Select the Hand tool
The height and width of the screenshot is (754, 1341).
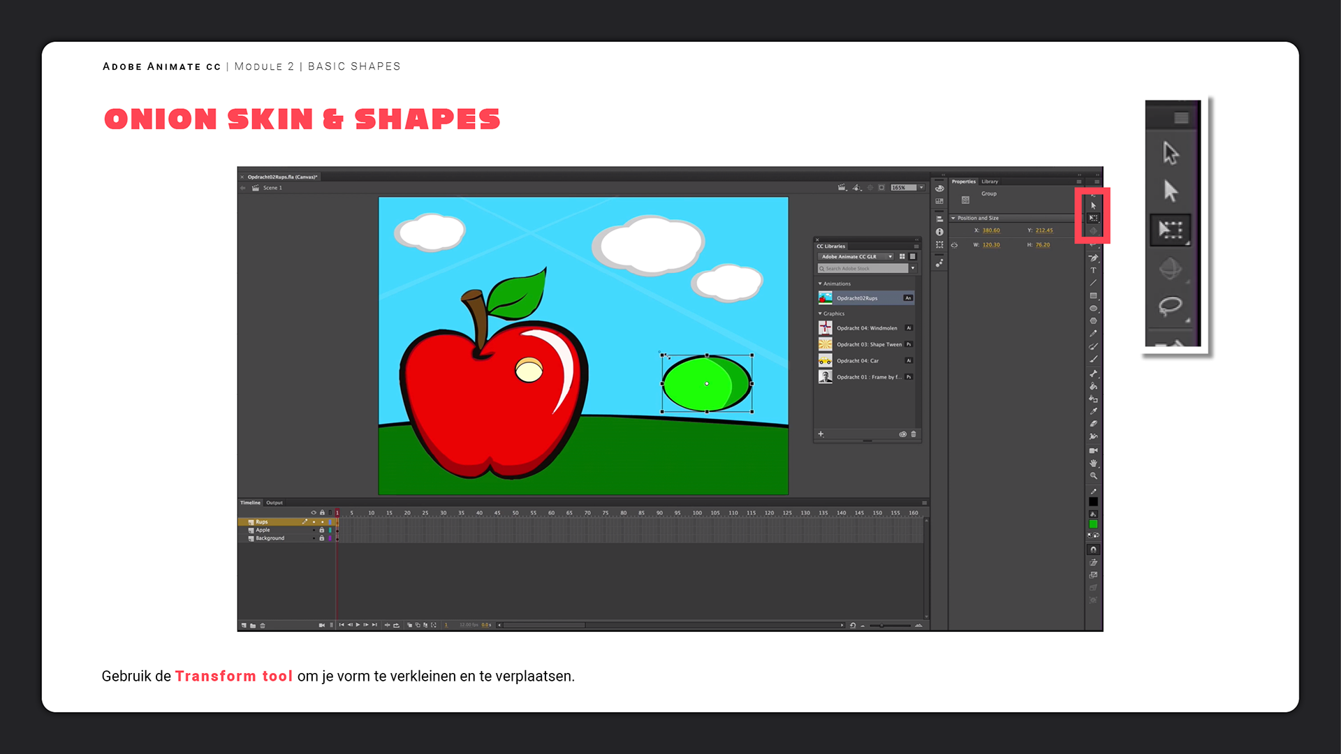point(1093,463)
